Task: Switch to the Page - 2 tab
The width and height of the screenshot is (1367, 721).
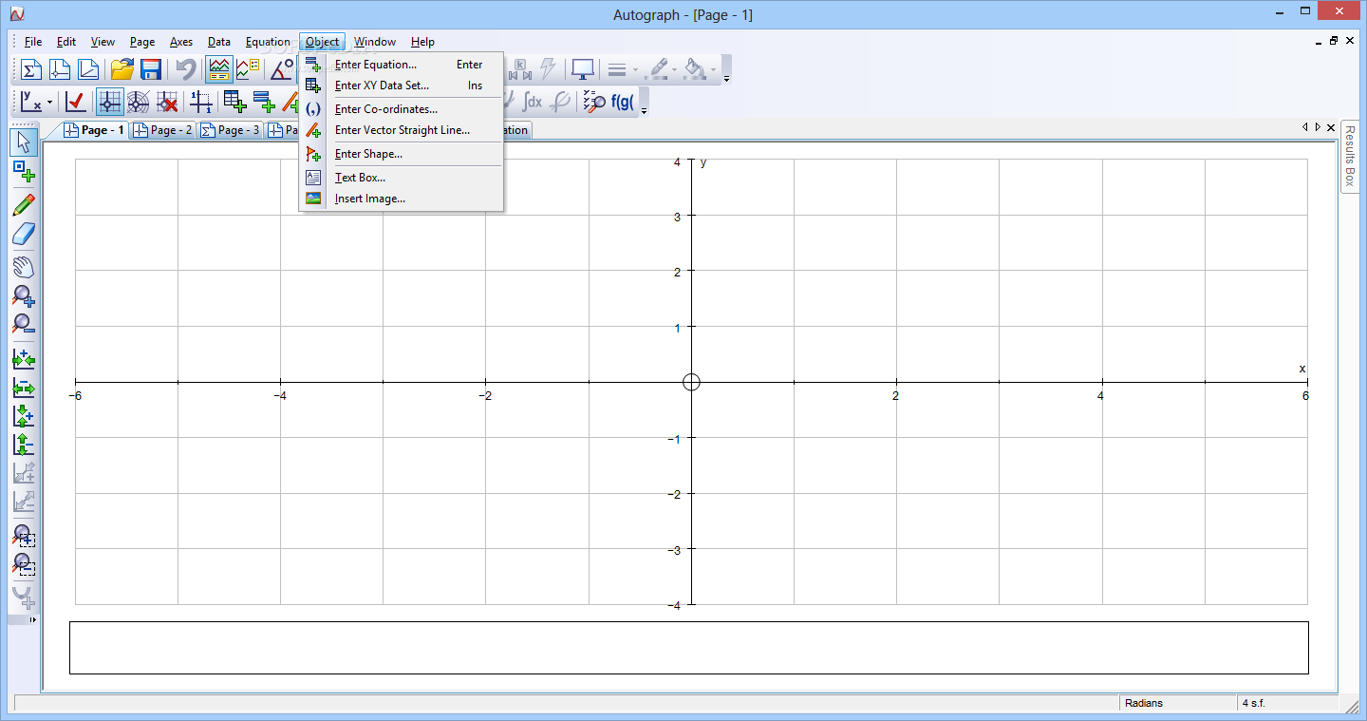Action: coord(162,130)
